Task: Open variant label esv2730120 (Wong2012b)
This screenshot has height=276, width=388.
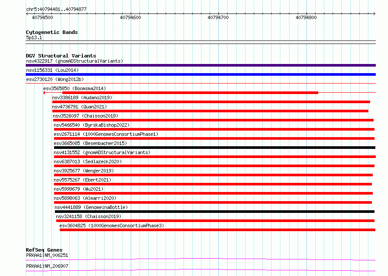Action: click(x=55, y=79)
